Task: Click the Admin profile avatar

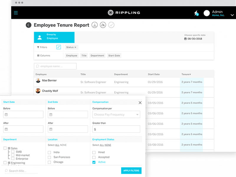Action: point(206,13)
